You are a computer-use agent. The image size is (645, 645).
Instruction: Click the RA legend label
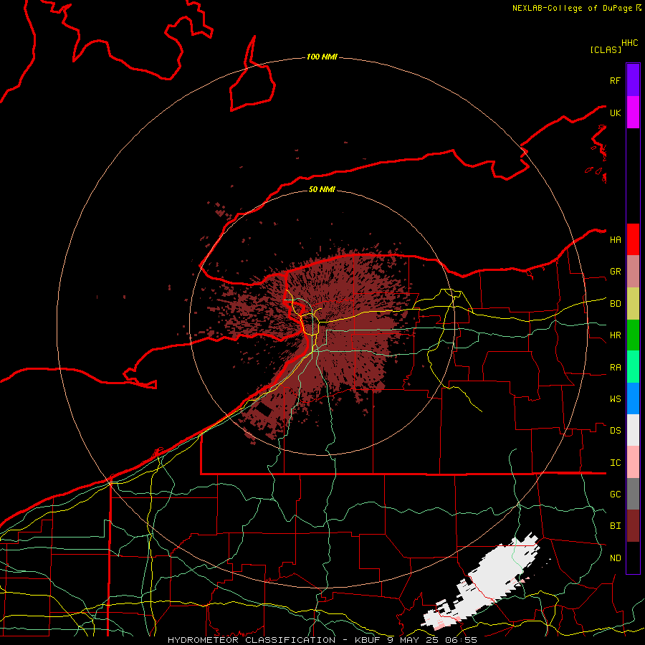tap(616, 368)
